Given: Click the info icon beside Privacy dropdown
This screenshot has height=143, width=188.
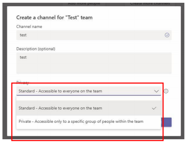Looking at the screenshot, I should click(166, 91).
